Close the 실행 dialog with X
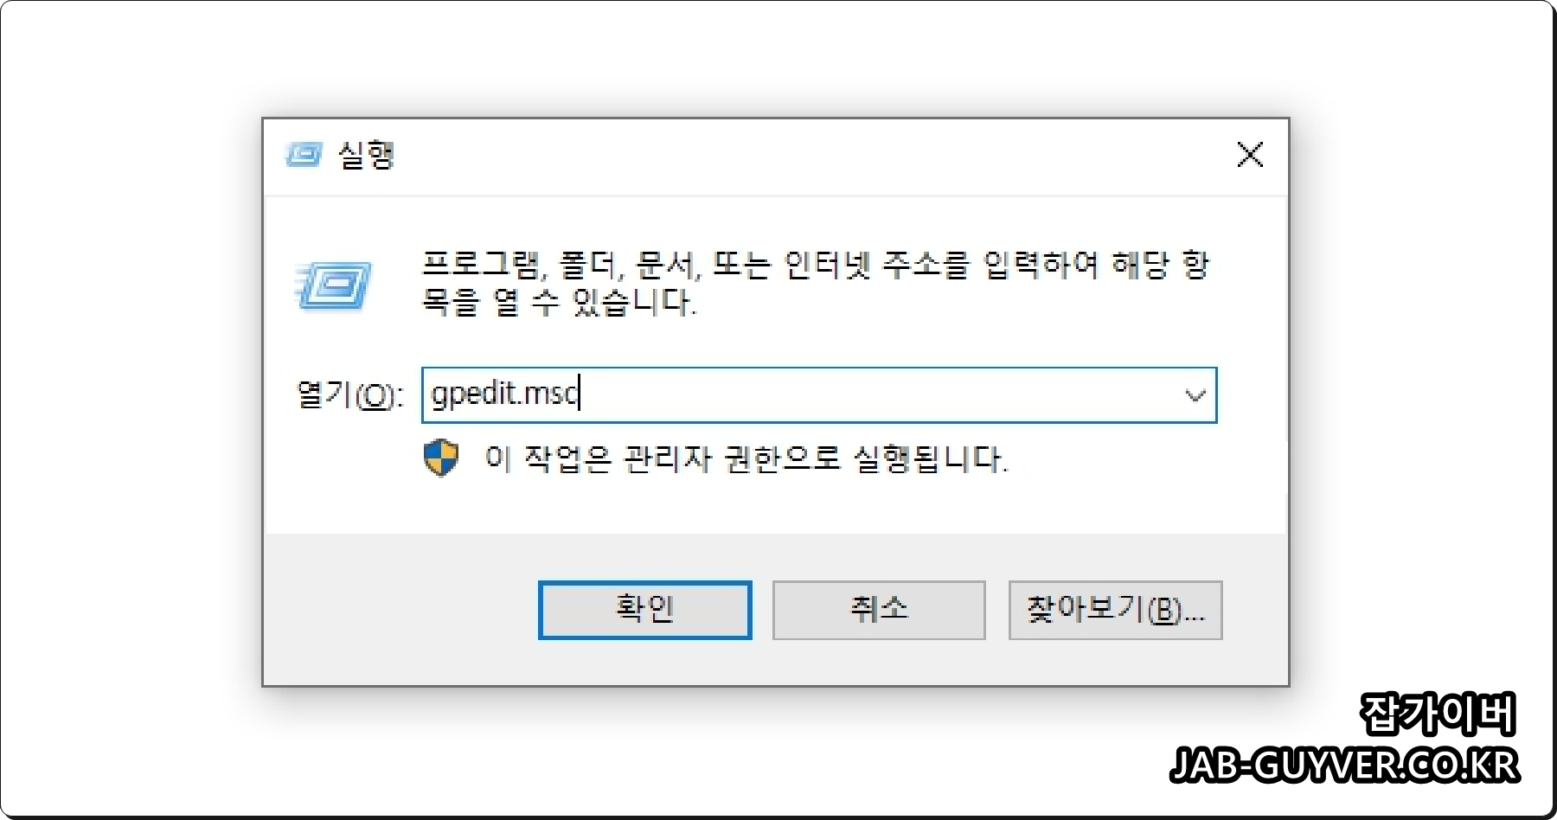The width and height of the screenshot is (1557, 820). [1250, 156]
